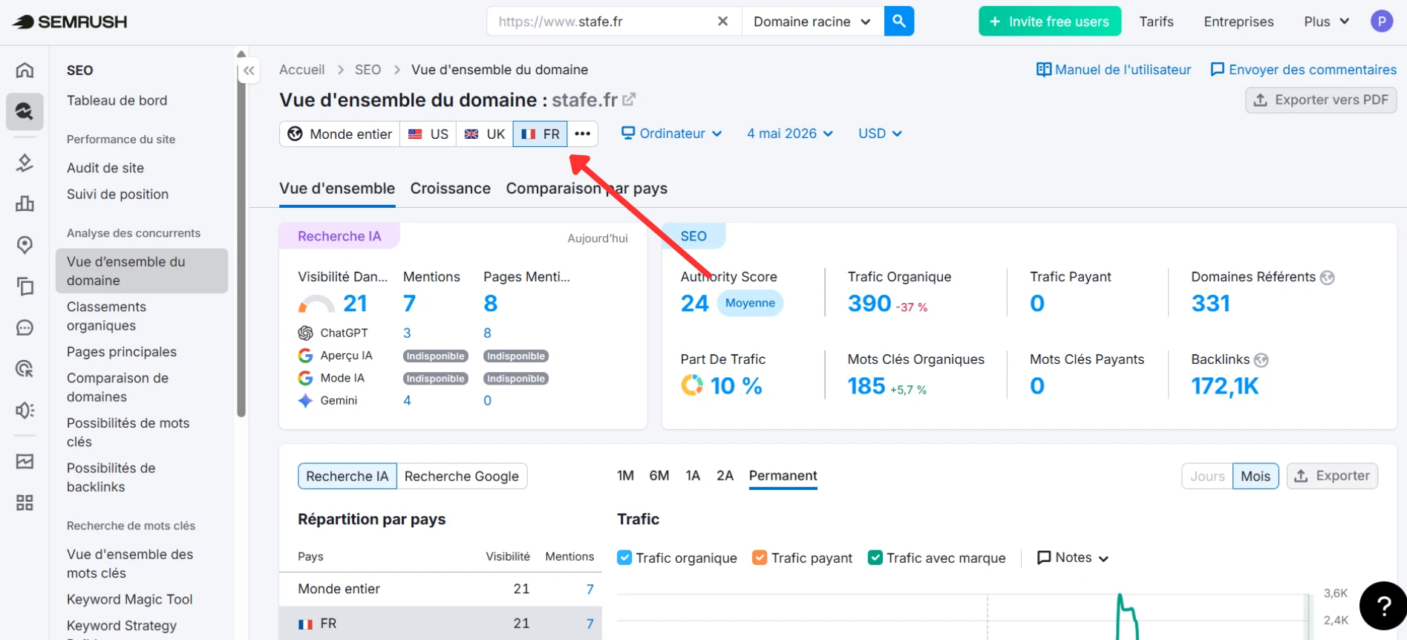The image size is (1407, 640).
Task: Select US database
Action: coord(428,134)
